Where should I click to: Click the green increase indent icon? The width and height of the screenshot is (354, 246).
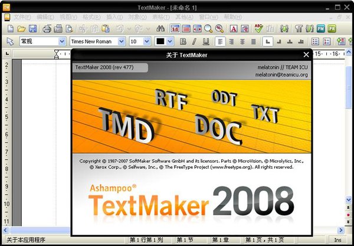click(x=341, y=41)
